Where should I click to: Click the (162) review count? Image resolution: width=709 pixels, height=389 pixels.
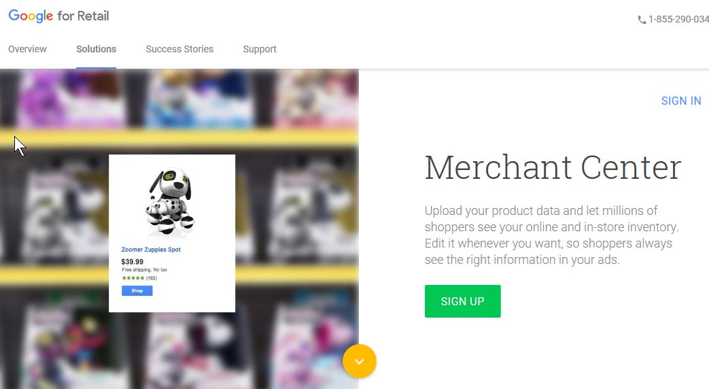(152, 278)
